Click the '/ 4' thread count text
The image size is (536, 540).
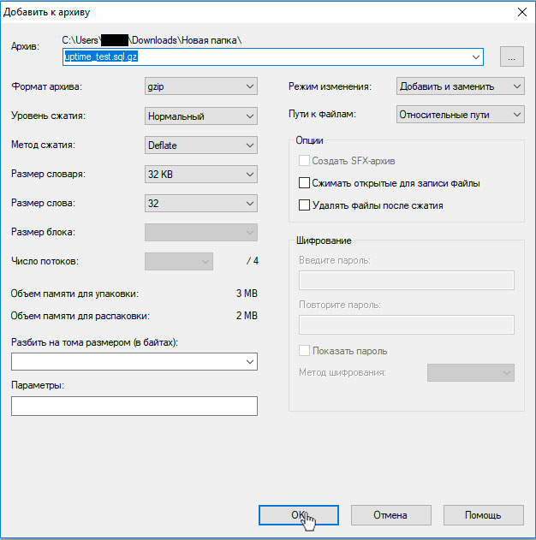pos(253,261)
